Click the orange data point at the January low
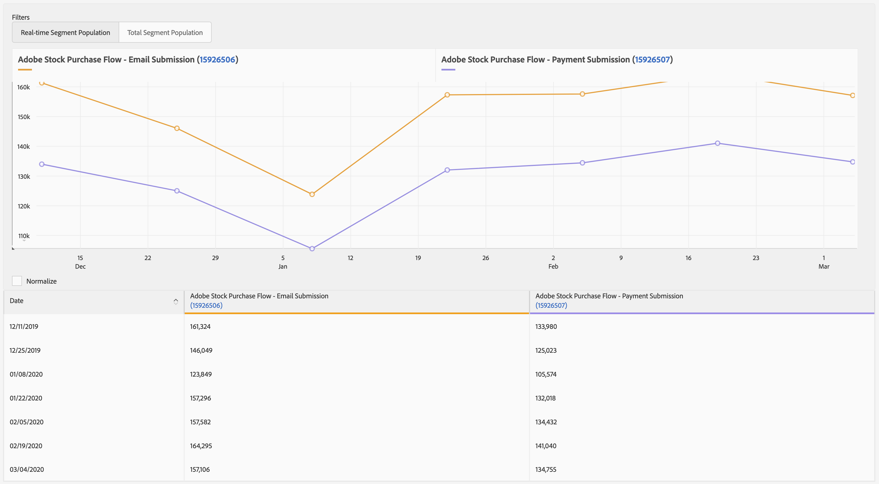This screenshot has height=484, width=879. (x=312, y=194)
